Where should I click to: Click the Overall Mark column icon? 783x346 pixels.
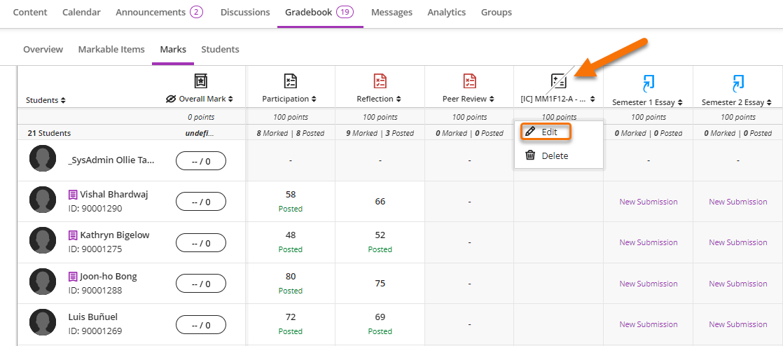200,81
